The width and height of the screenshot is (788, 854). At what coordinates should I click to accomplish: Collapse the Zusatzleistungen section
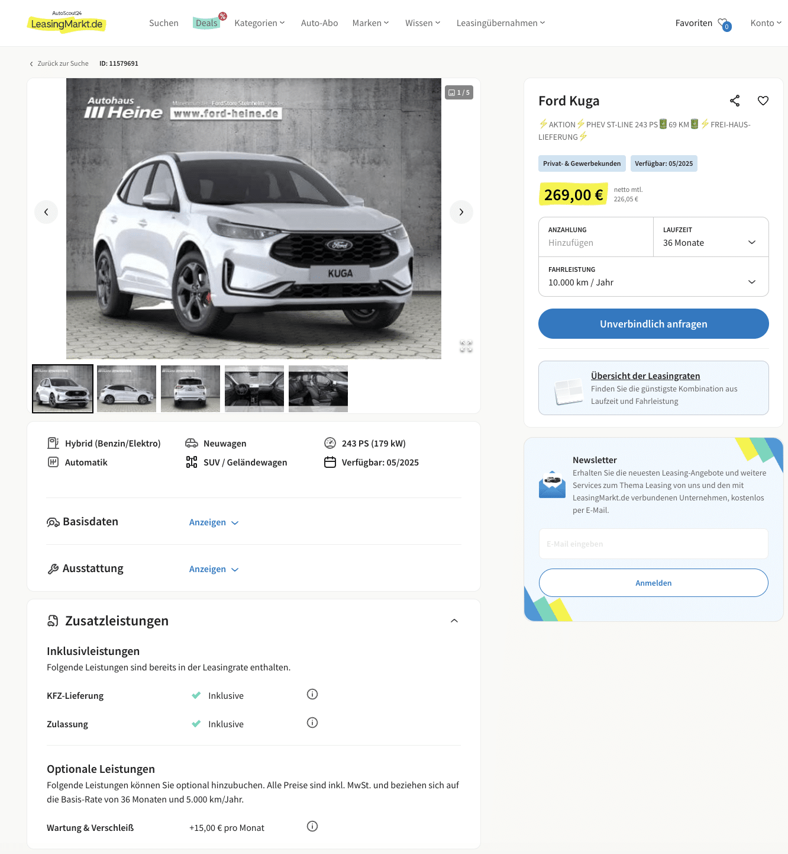[x=454, y=621]
